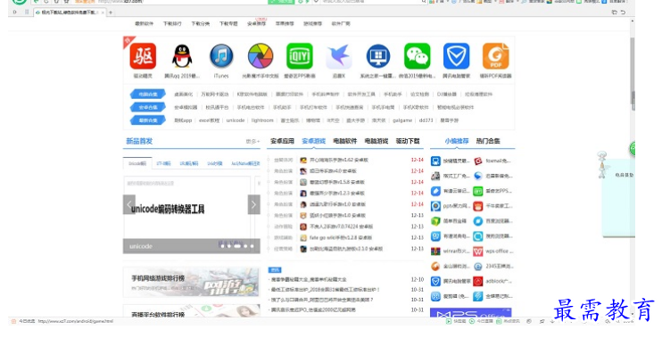
Task: Open the red 驱动精灵 app icon
Action: (143, 56)
